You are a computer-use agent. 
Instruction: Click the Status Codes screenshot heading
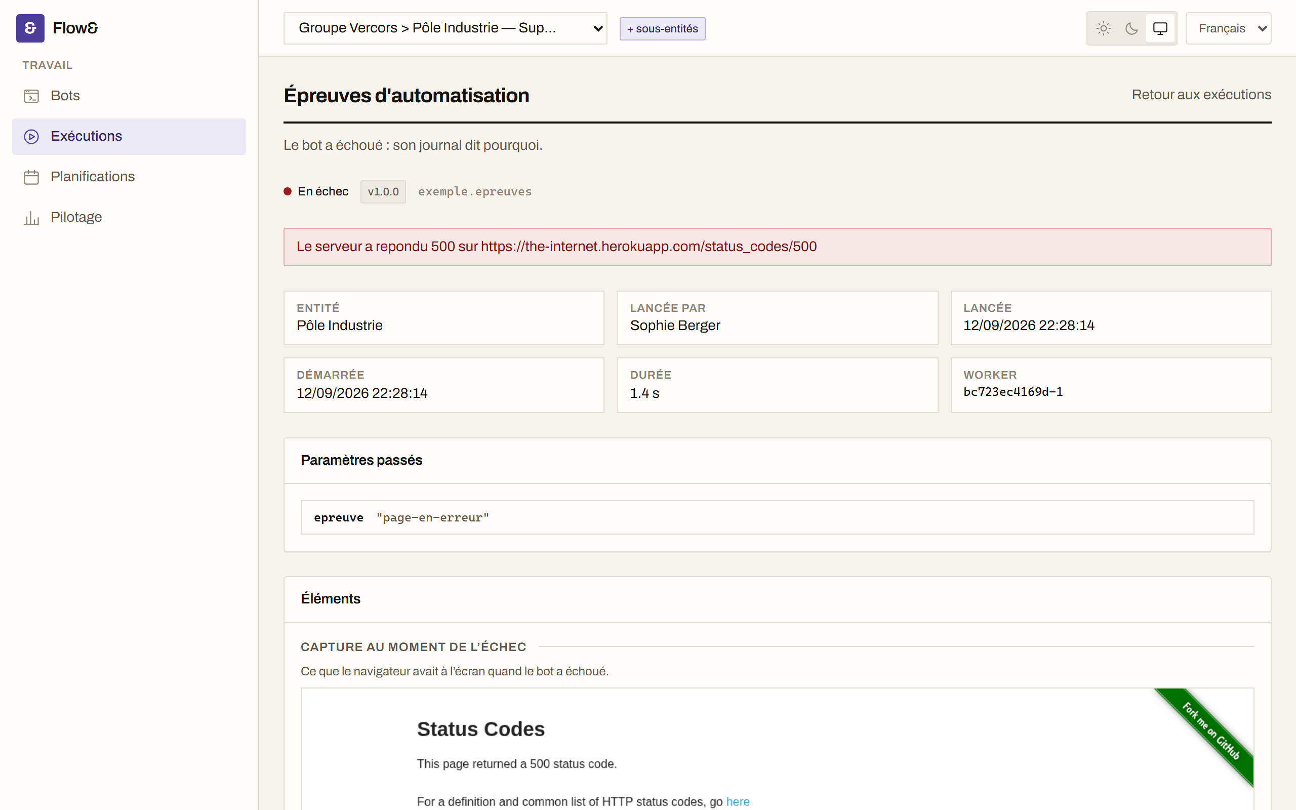coord(480,729)
